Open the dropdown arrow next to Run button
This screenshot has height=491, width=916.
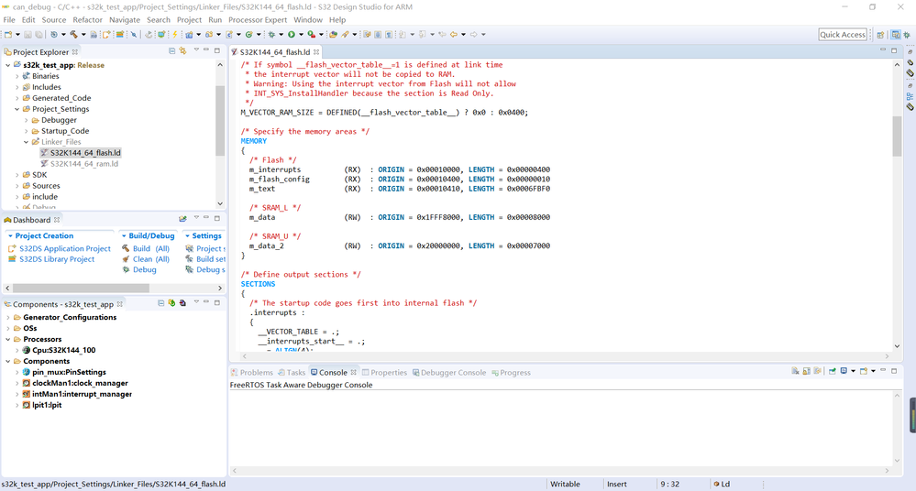301,35
